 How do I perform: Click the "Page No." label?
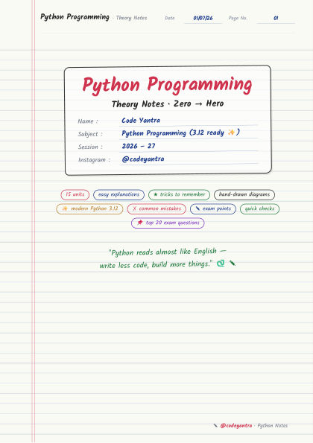tap(238, 18)
